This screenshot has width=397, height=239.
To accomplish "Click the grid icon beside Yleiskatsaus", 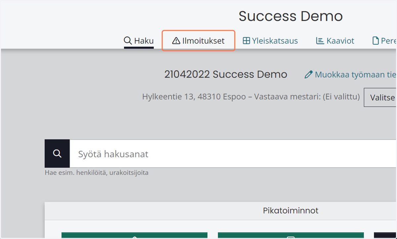I will pos(246,41).
